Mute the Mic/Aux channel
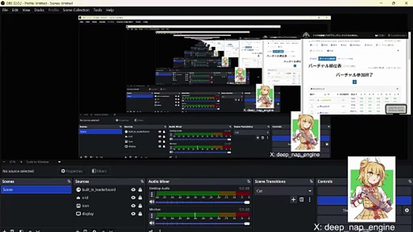Image resolution: width=413 pixels, height=232 pixels. click(x=152, y=223)
